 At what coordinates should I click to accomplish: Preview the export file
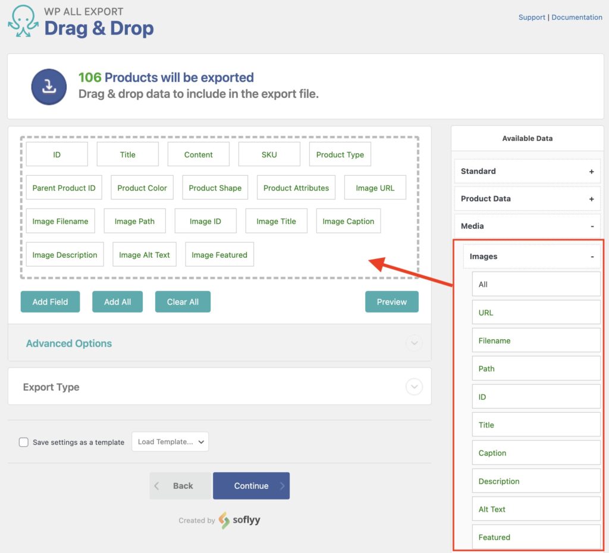pos(391,302)
